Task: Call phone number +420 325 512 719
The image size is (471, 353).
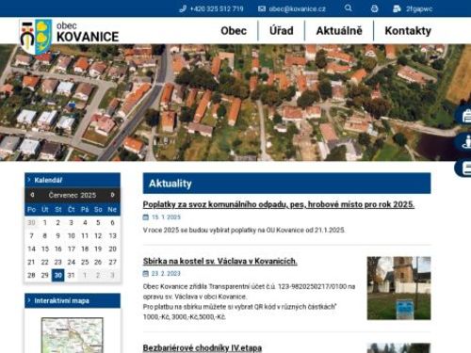Action: click(x=217, y=8)
